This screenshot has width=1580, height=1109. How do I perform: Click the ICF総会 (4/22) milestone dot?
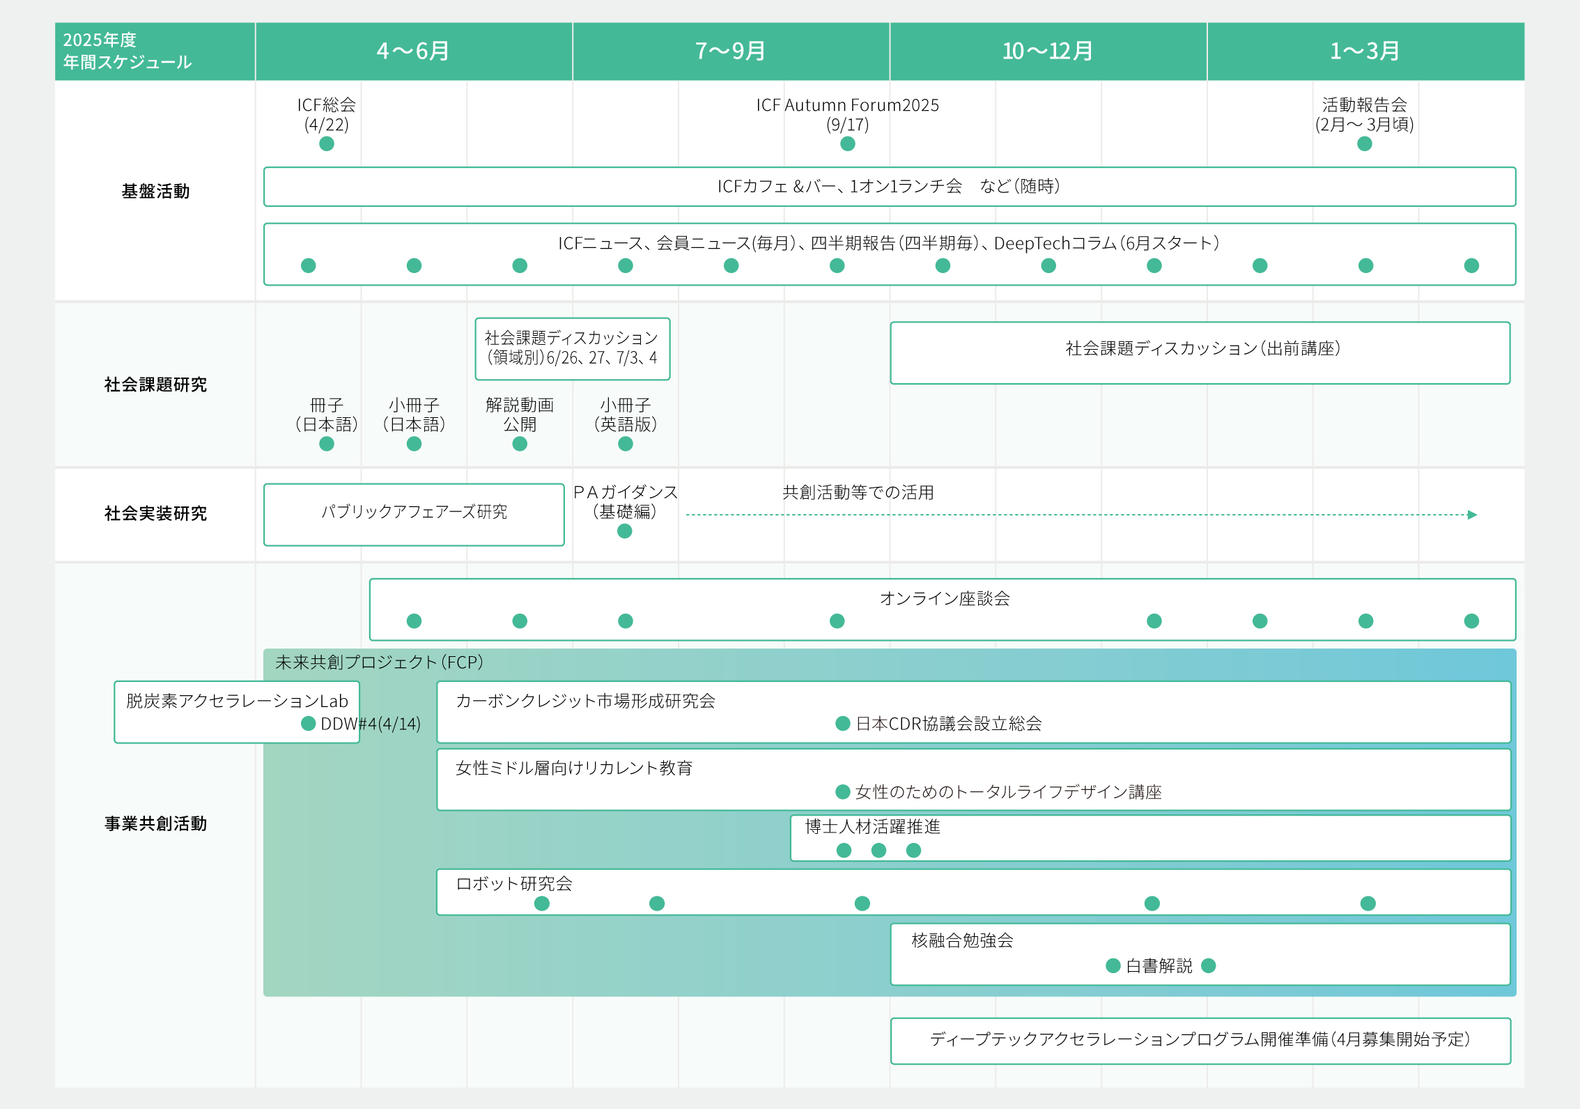tap(326, 144)
